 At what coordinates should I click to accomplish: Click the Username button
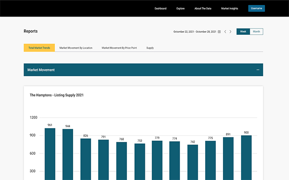point(256,8)
